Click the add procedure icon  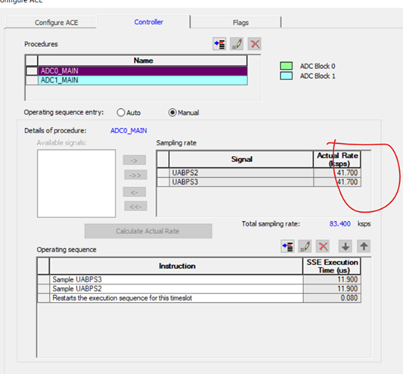coord(219,44)
